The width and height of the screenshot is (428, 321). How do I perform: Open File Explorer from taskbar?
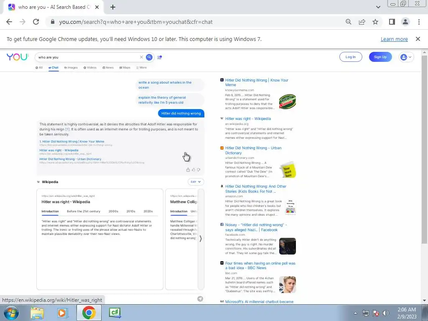click(x=37, y=313)
